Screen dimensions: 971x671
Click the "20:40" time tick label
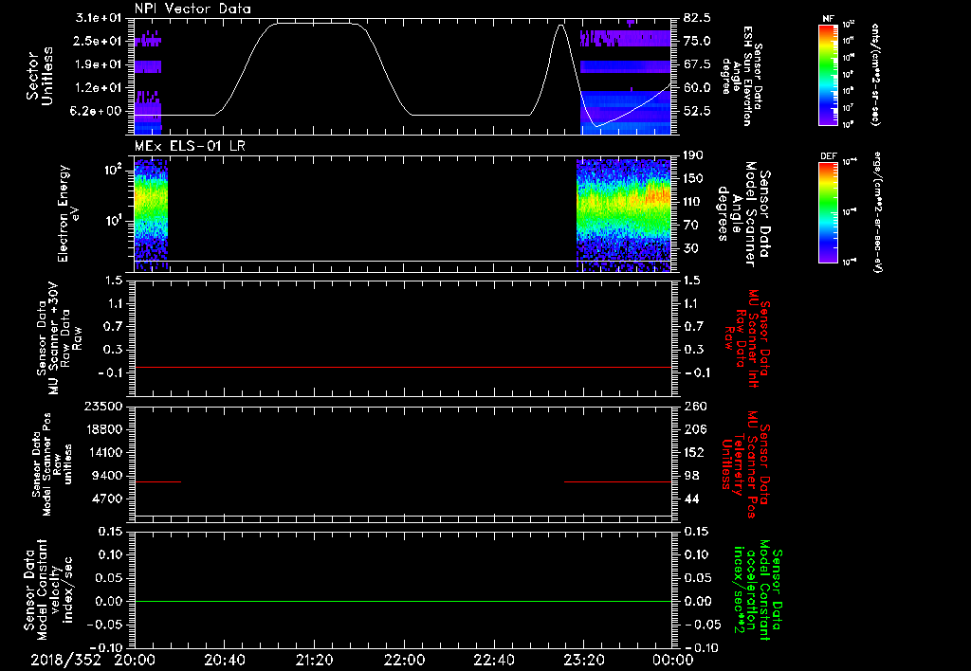click(x=224, y=660)
